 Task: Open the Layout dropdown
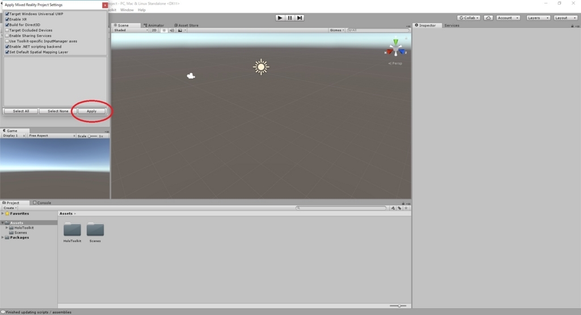pos(566,18)
